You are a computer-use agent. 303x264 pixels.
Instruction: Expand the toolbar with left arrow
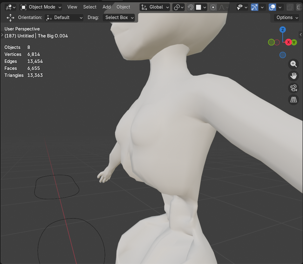(2, 35)
